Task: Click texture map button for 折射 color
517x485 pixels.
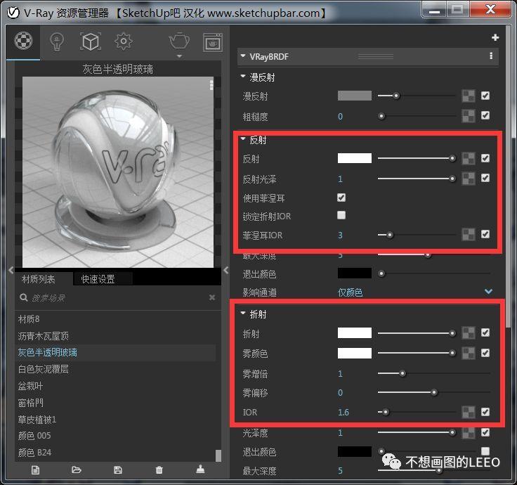Action: pyautogui.click(x=469, y=333)
